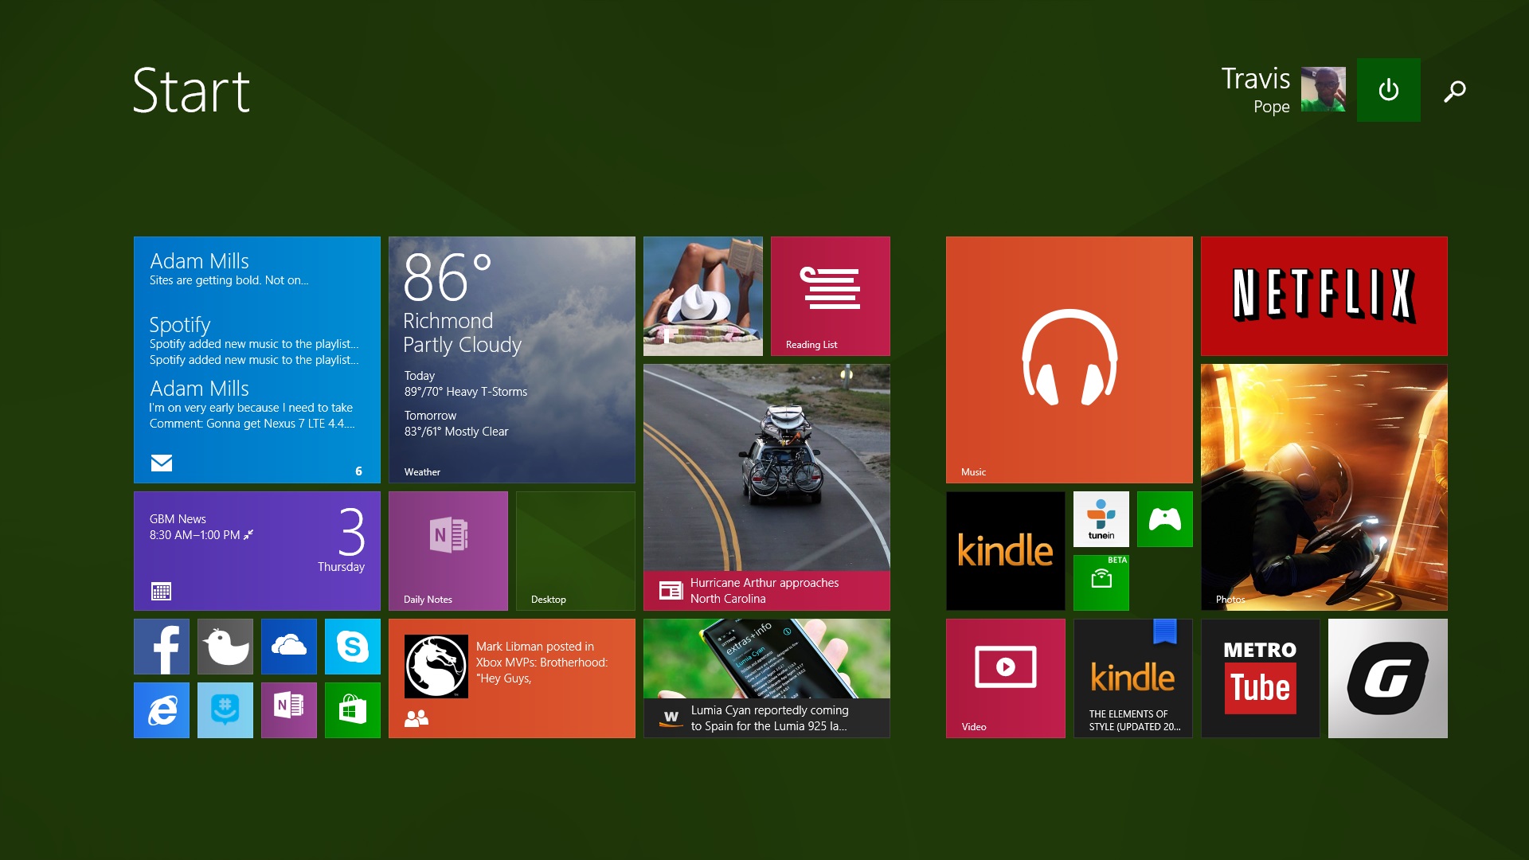Open the green BETA app tile
The height and width of the screenshot is (860, 1529).
1101,583
